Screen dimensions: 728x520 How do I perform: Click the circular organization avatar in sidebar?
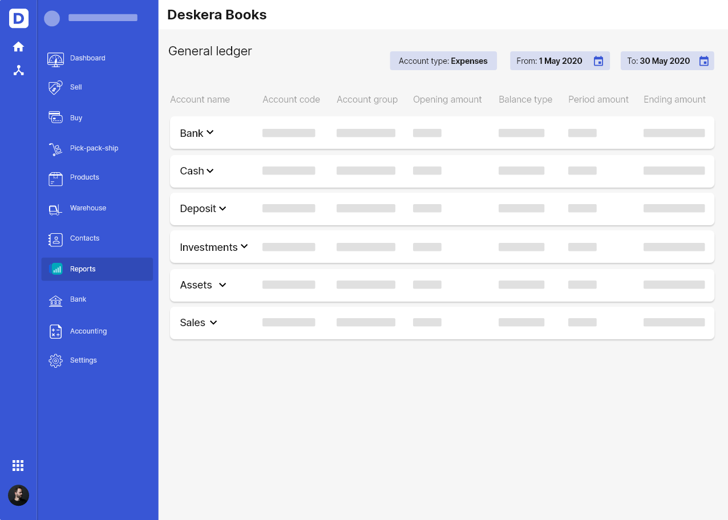52,19
